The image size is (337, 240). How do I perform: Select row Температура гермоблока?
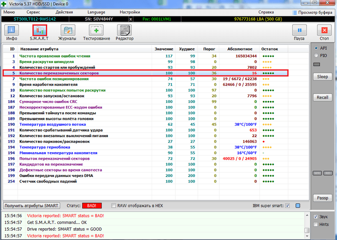[x=145, y=147]
